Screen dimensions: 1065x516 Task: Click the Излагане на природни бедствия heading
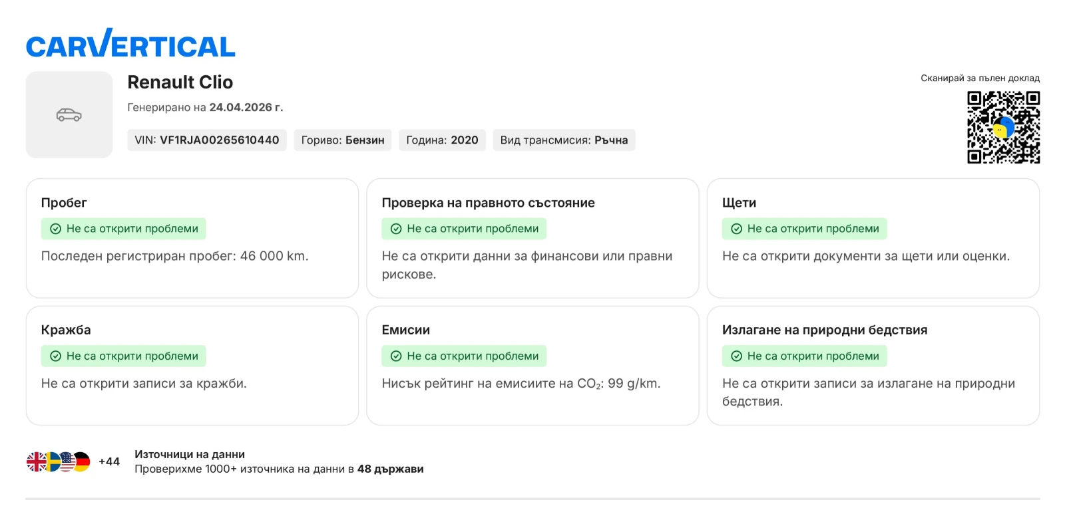tap(825, 330)
